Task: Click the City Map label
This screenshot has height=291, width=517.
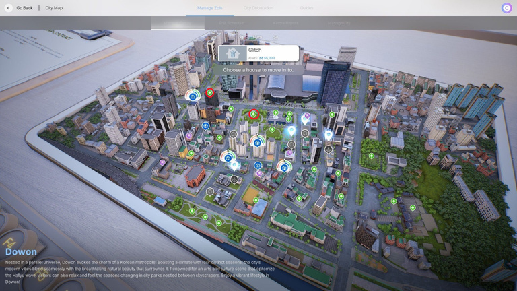Action: [x=54, y=8]
